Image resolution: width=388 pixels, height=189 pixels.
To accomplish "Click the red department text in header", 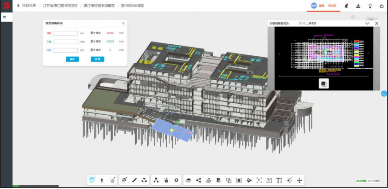I will (332, 6).
